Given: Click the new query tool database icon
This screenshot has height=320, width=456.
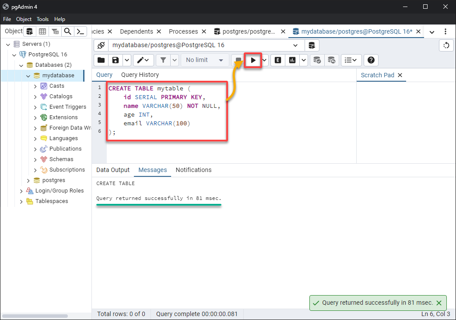Looking at the screenshot, I should pyautogui.click(x=312, y=45).
